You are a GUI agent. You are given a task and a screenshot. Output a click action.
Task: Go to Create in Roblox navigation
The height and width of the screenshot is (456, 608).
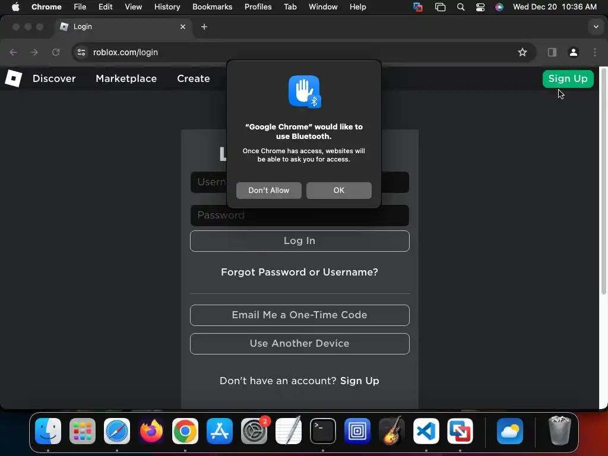tap(193, 79)
